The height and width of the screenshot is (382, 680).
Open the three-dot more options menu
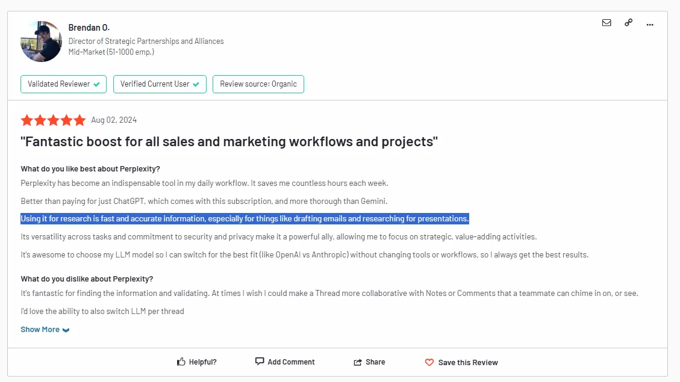point(650,24)
